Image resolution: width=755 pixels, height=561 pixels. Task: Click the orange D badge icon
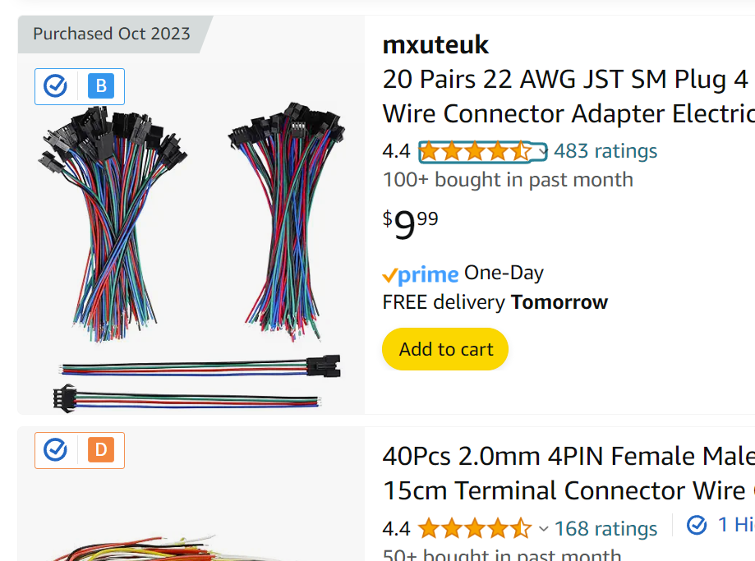(x=101, y=450)
